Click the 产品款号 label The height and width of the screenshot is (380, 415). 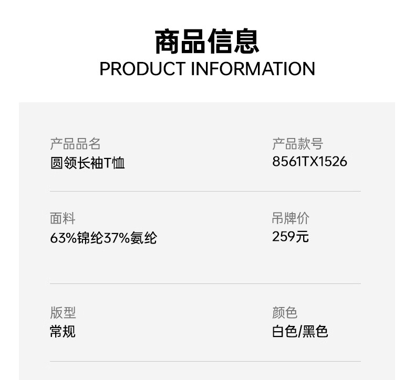pyautogui.click(x=297, y=144)
